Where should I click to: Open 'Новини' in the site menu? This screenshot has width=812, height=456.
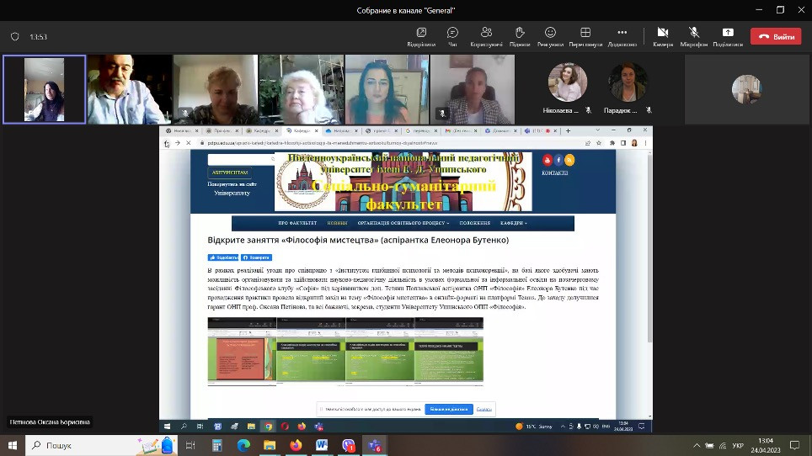(x=337, y=223)
